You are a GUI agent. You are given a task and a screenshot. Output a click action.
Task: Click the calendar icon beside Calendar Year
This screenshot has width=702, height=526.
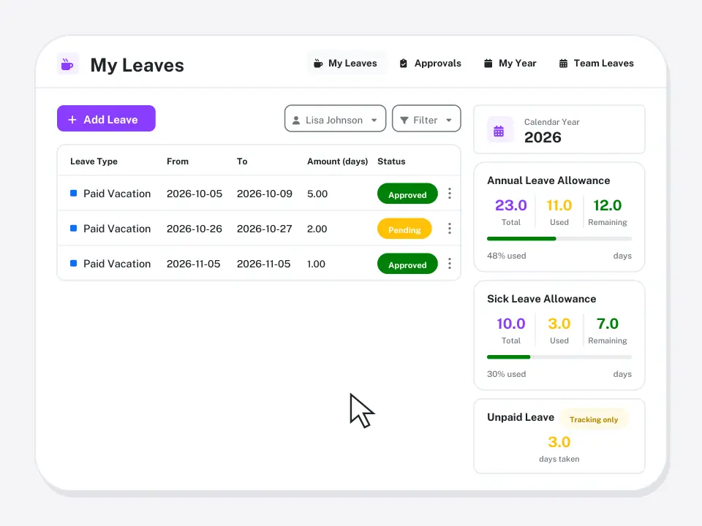499,131
